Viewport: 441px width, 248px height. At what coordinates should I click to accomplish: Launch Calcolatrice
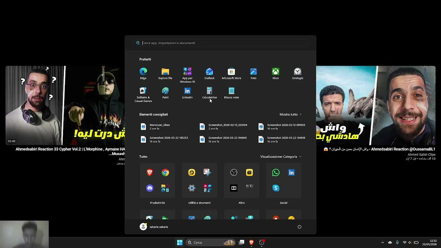(209, 93)
